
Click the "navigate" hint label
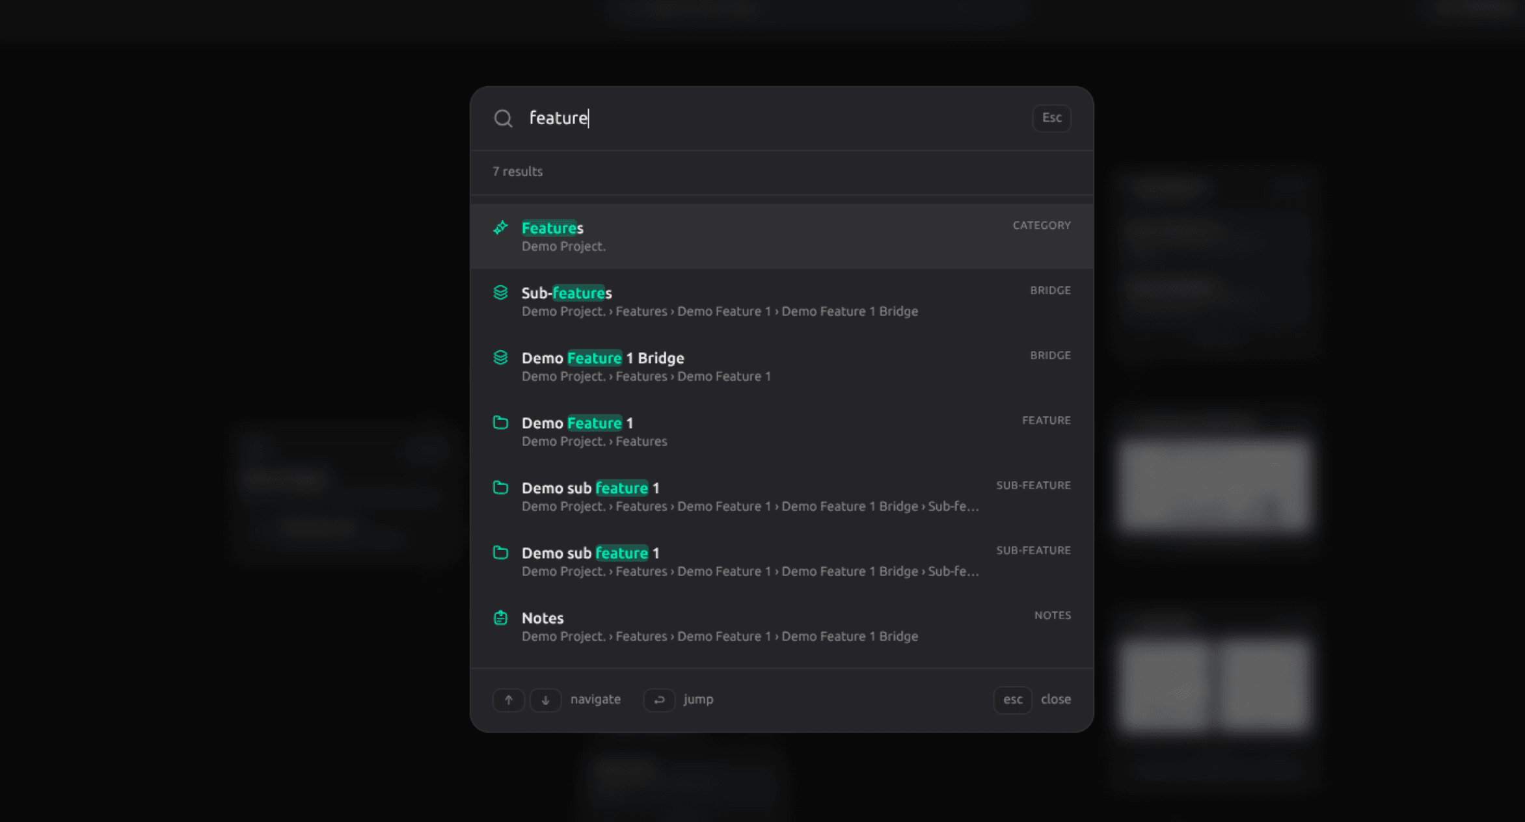pos(595,700)
